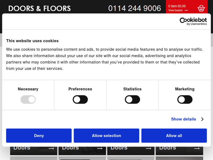Click the Cookiebot logo

pos(193,21)
